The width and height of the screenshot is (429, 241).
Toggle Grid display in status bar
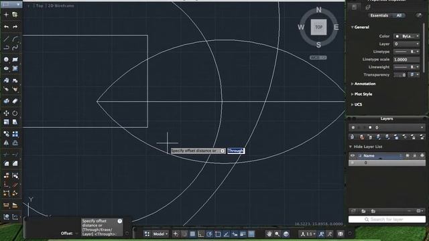coord(192,234)
